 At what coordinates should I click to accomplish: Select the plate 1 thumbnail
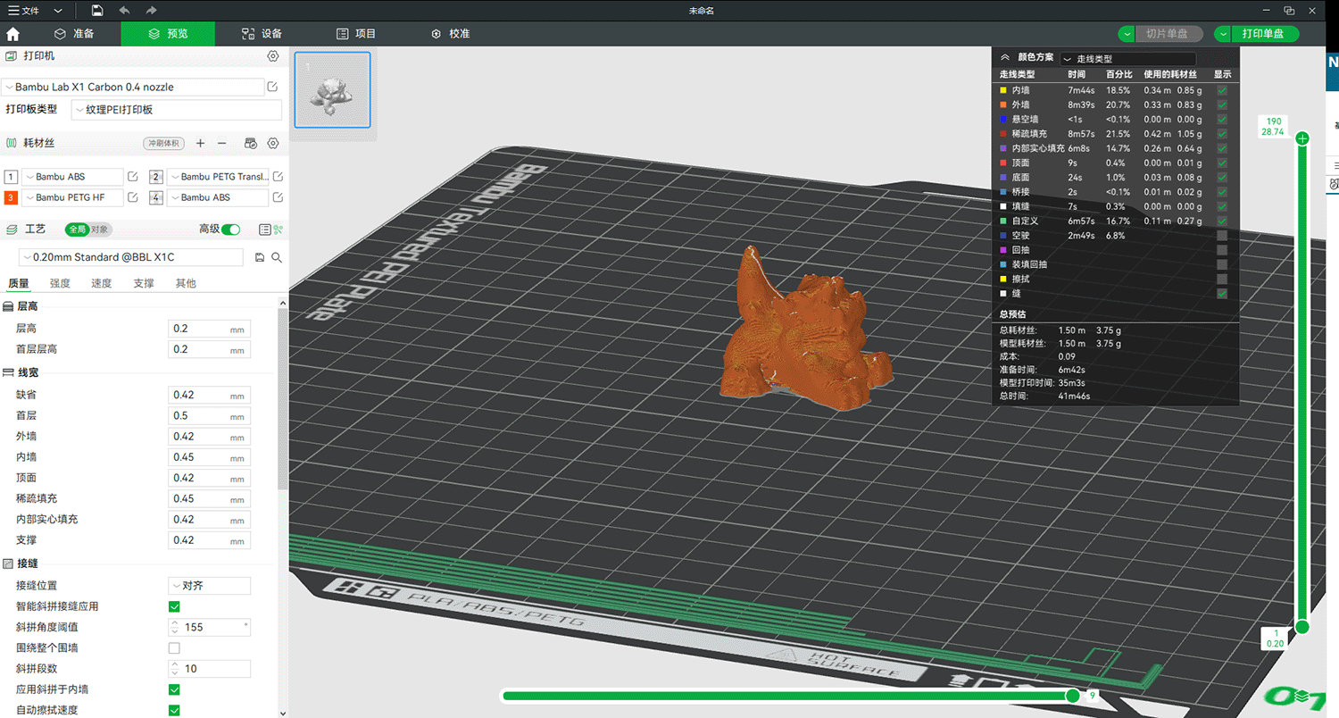pos(332,89)
